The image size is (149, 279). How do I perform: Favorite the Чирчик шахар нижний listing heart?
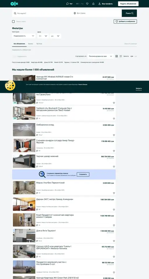(114, 167)
